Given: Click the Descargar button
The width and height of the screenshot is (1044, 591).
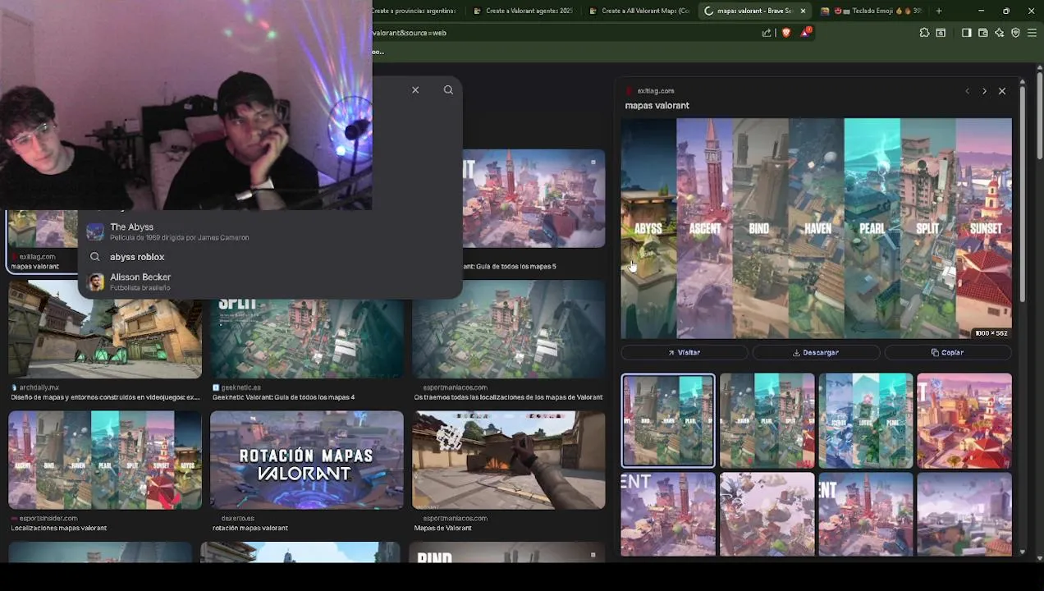Looking at the screenshot, I should 816,352.
